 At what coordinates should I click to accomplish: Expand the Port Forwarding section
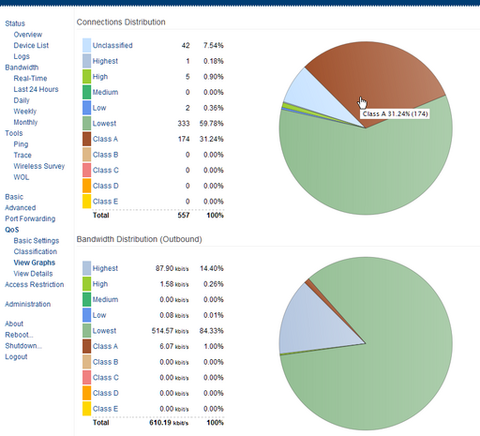tap(30, 218)
